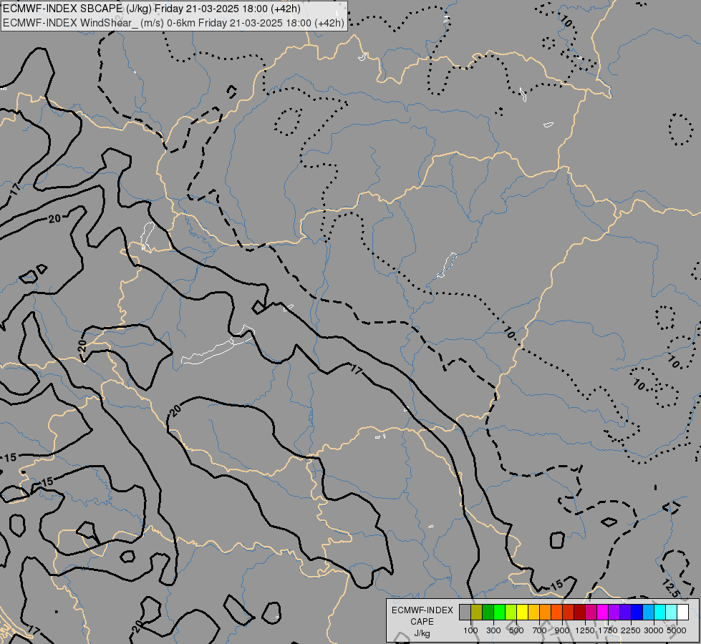Screen dimensions: 701x644
Task: Click the 3000 legend tick label
Action: (654, 630)
